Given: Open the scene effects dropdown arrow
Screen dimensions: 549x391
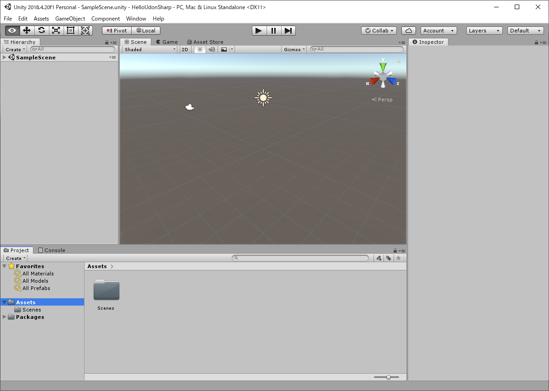Looking at the screenshot, I should point(232,49).
